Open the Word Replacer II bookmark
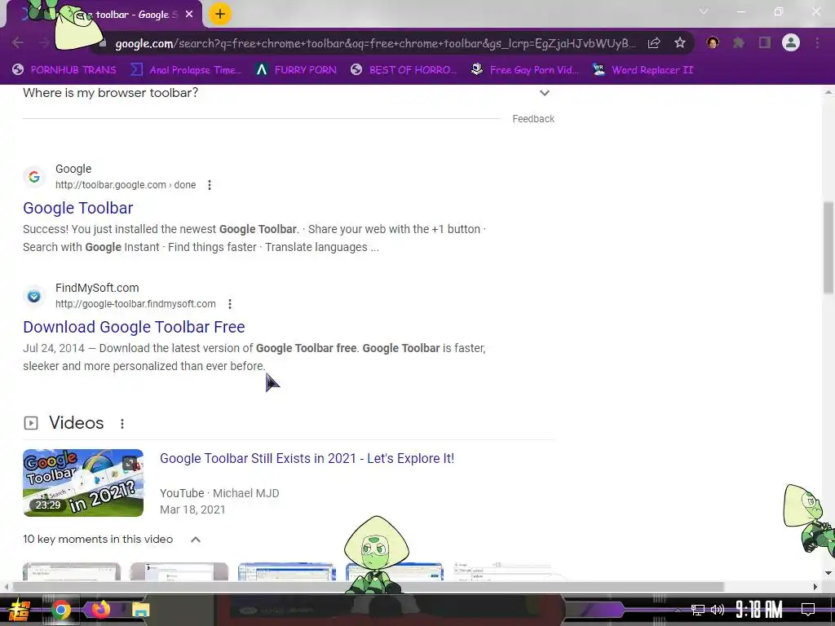 (x=643, y=70)
